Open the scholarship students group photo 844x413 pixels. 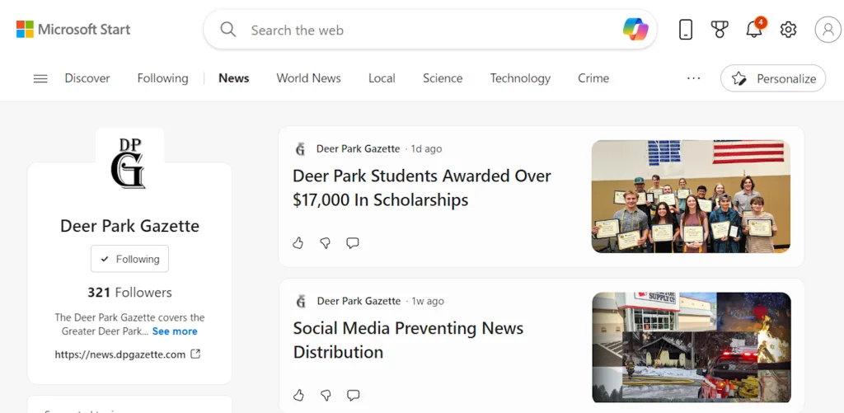coord(691,196)
